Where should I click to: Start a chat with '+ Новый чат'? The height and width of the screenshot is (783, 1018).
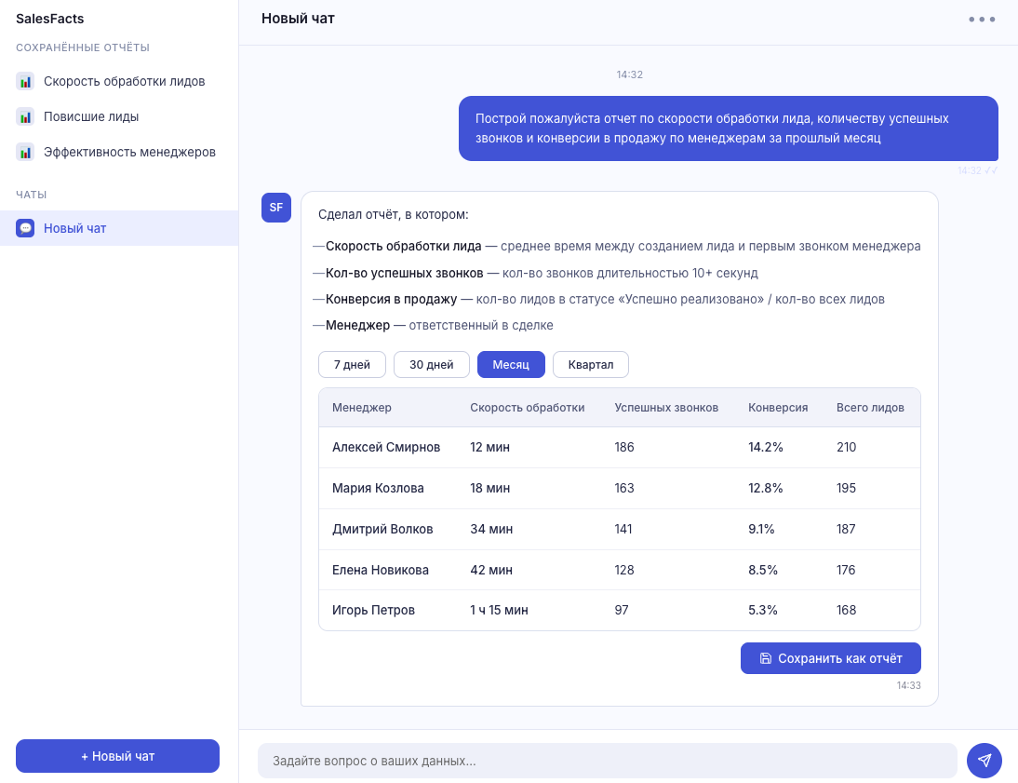click(117, 756)
